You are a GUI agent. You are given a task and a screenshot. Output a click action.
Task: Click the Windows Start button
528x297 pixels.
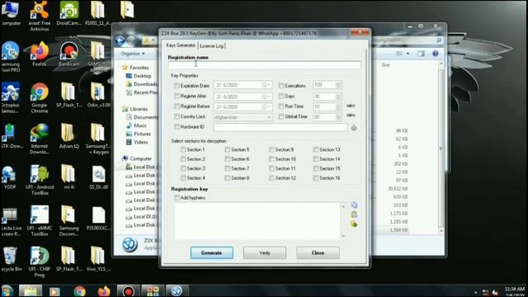[7, 291]
